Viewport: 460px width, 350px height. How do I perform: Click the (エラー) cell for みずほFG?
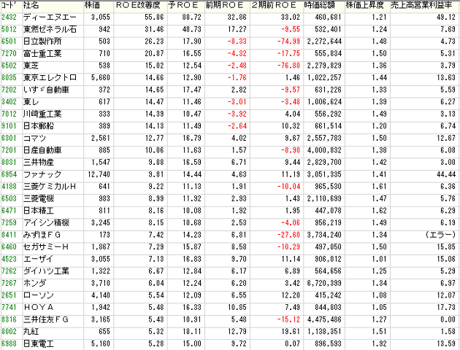[x=440, y=235]
